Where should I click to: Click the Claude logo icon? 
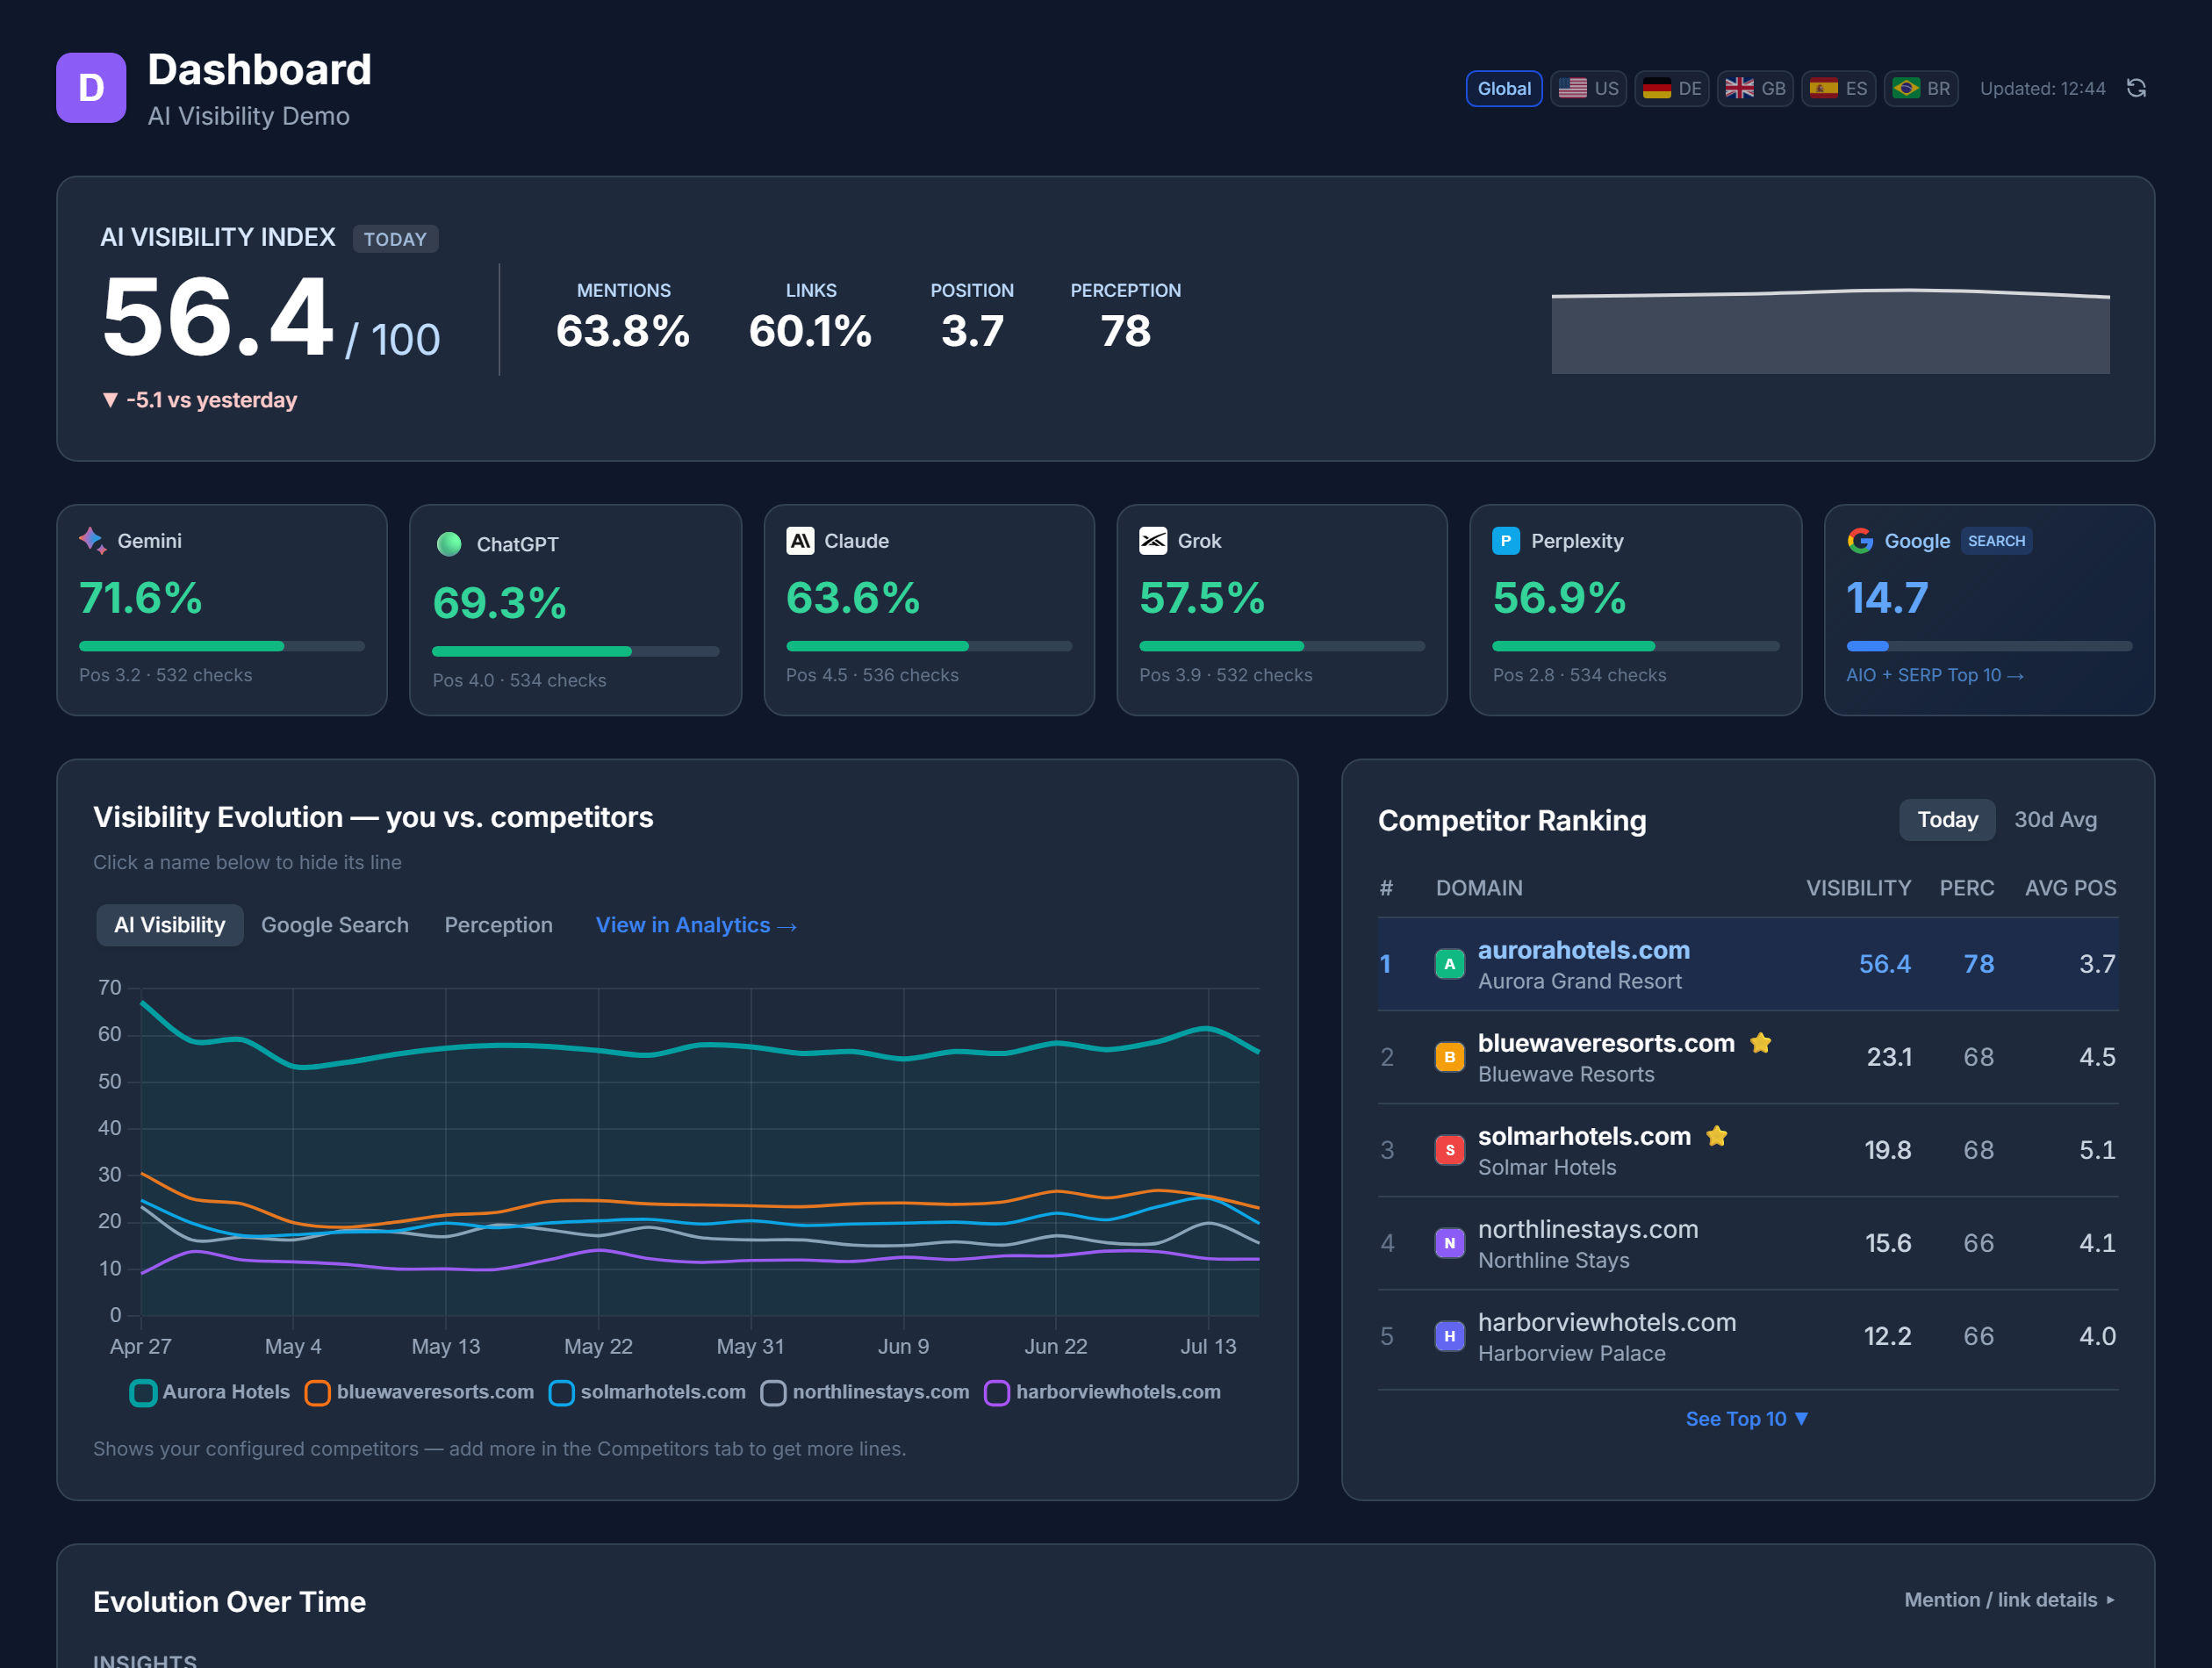coord(800,540)
